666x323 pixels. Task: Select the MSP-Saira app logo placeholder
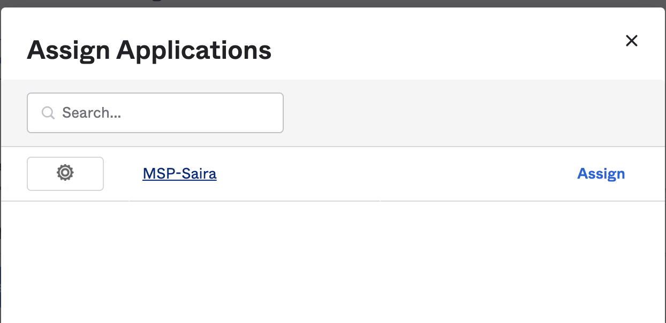click(65, 173)
